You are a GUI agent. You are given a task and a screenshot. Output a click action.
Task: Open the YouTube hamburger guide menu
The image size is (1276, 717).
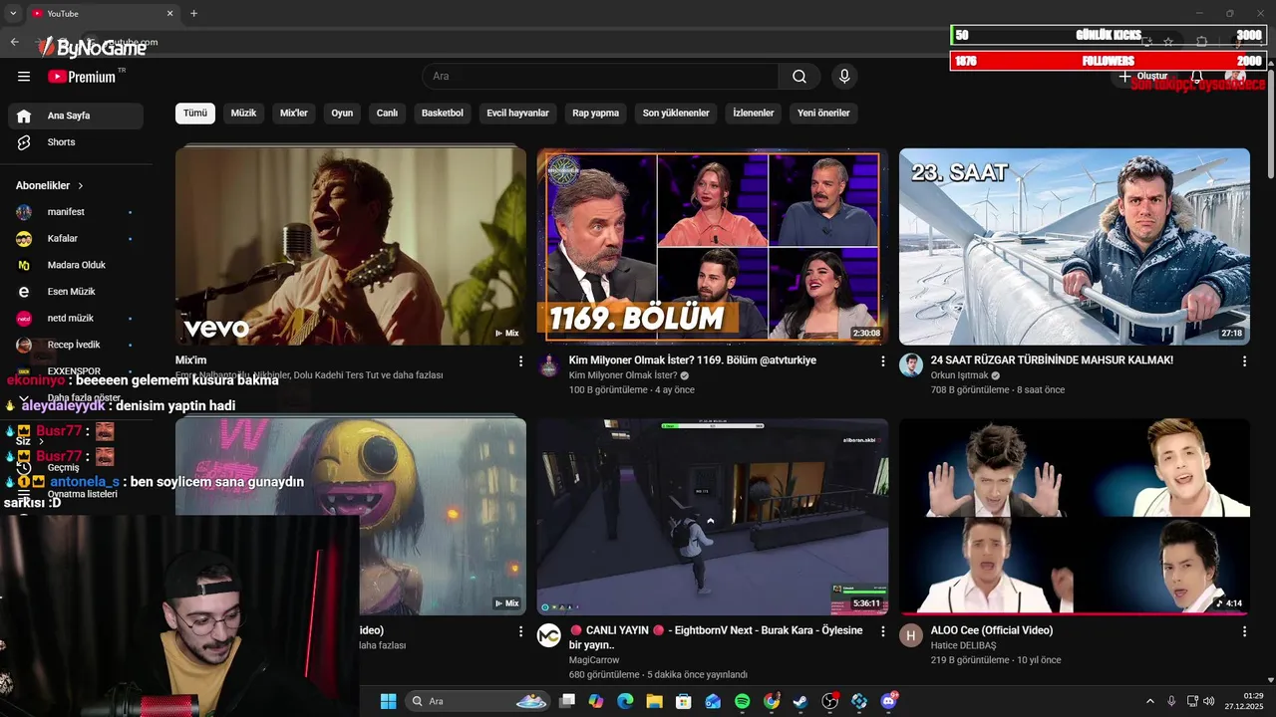24,77
